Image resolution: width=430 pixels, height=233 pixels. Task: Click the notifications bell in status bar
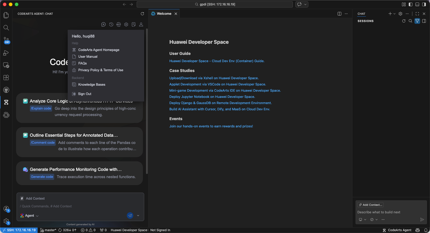pos(426,230)
